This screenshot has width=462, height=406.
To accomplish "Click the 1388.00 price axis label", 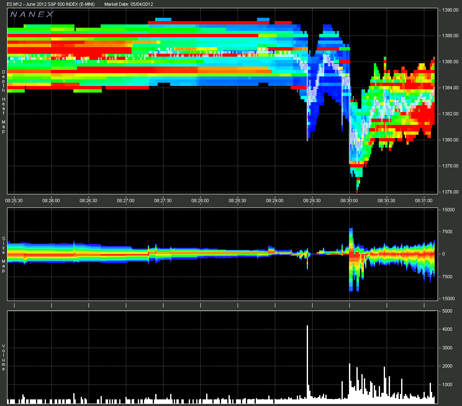I will [450, 36].
